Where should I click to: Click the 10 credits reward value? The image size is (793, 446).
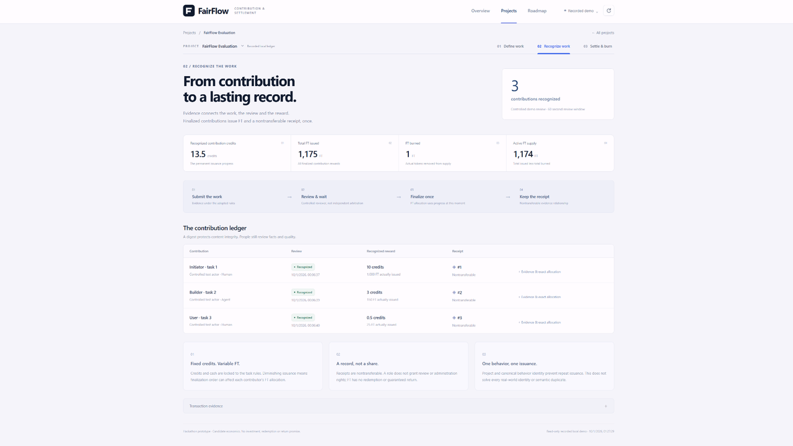[x=375, y=267]
